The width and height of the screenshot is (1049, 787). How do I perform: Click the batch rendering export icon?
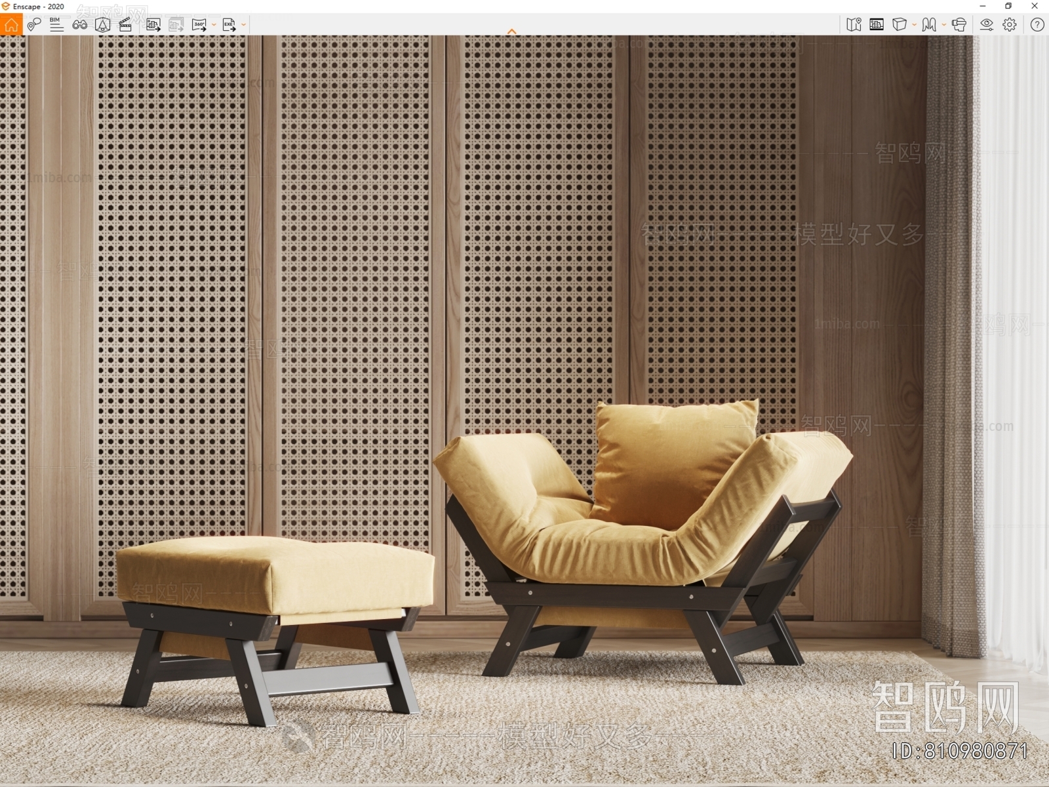pyautogui.click(x=176, y=25)
